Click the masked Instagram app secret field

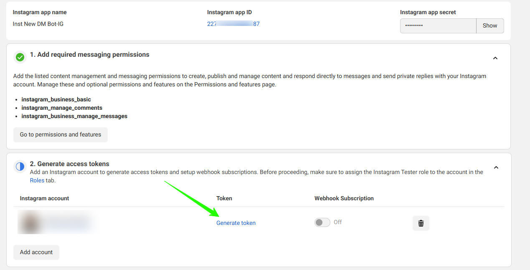click(438, 25)
